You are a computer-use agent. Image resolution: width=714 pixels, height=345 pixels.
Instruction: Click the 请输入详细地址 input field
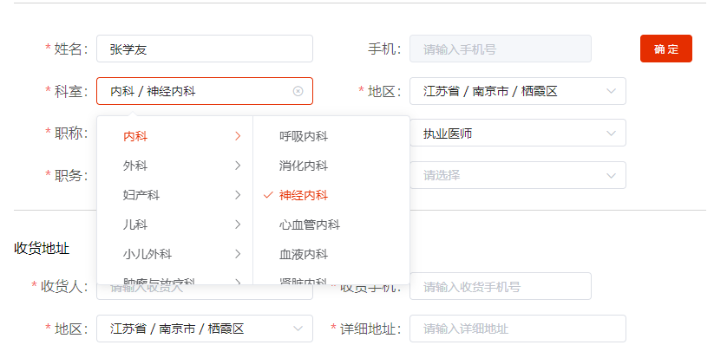pos(518,329)
